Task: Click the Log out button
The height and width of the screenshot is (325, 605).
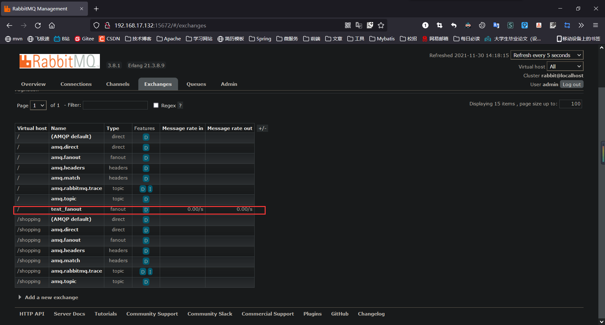Action: coord(572,84)
